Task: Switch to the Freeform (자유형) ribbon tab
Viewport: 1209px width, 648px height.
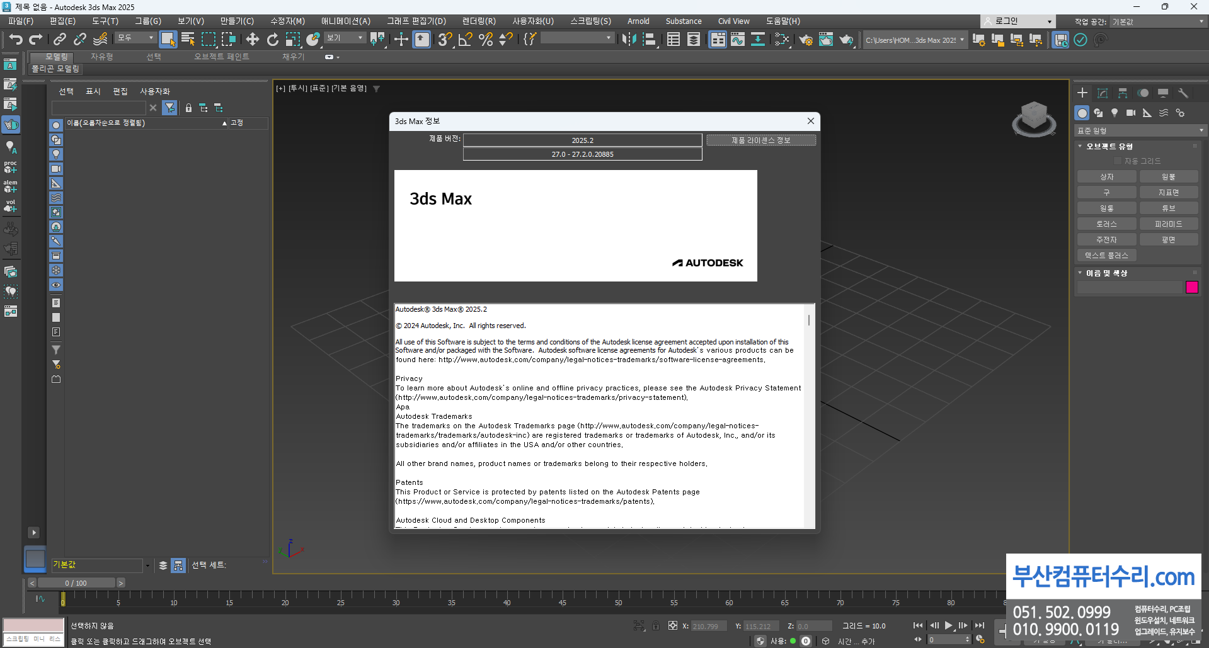Action: (101, 57)
